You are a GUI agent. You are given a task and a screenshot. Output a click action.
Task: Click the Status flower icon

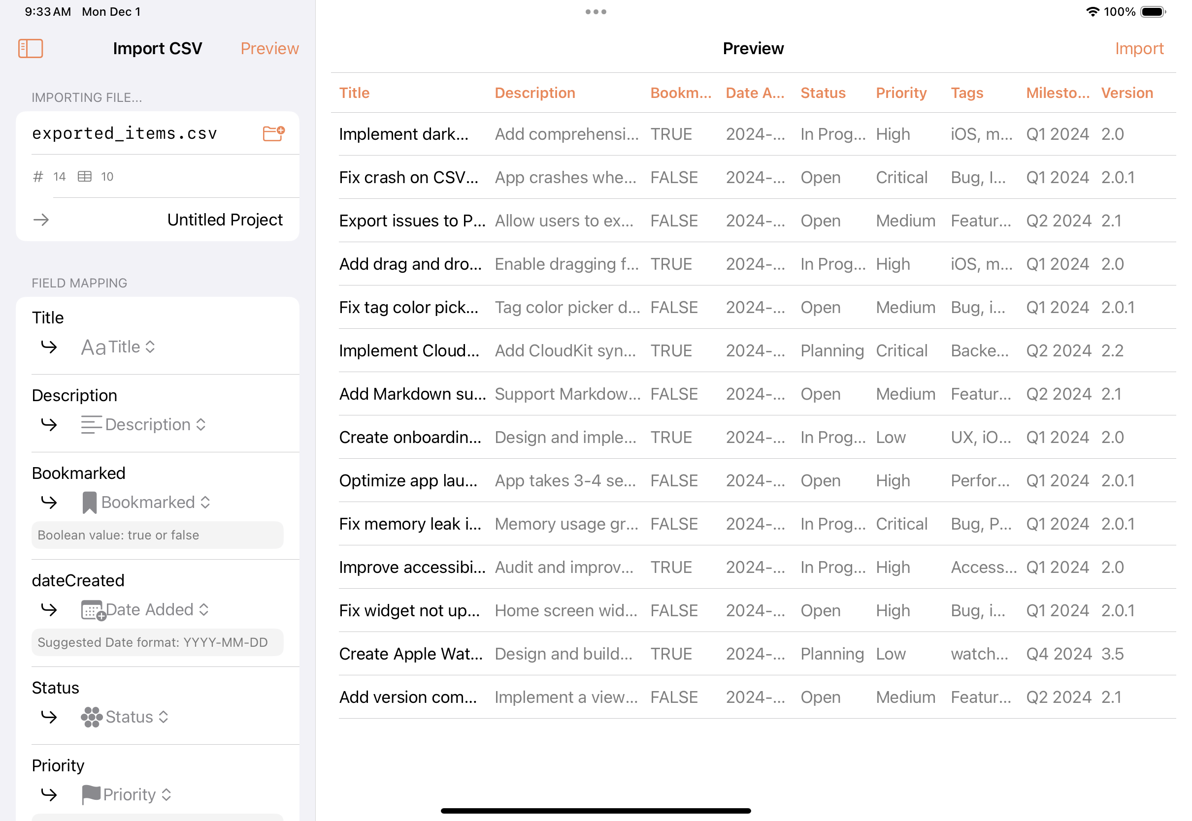pos(92,717)
